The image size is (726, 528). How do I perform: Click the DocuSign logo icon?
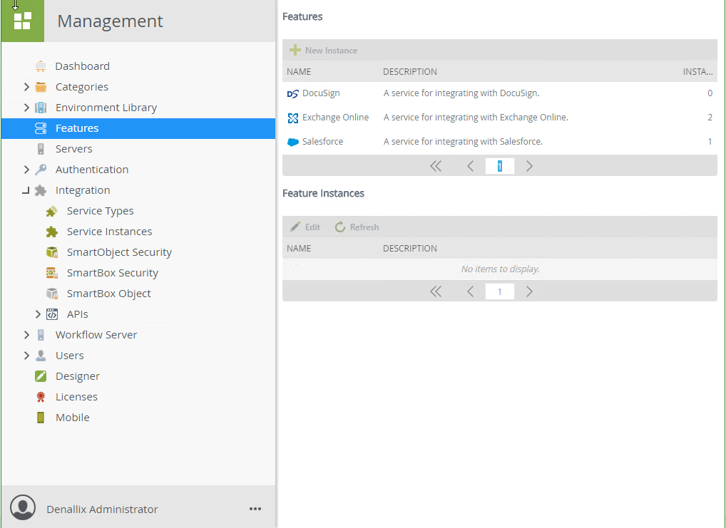pos(292,93)
